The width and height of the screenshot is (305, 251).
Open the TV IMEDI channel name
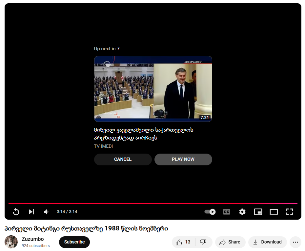point(104,146)
